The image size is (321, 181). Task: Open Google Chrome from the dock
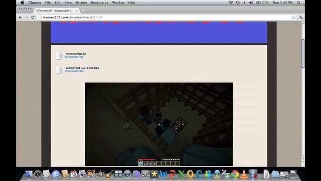[235, 174]
